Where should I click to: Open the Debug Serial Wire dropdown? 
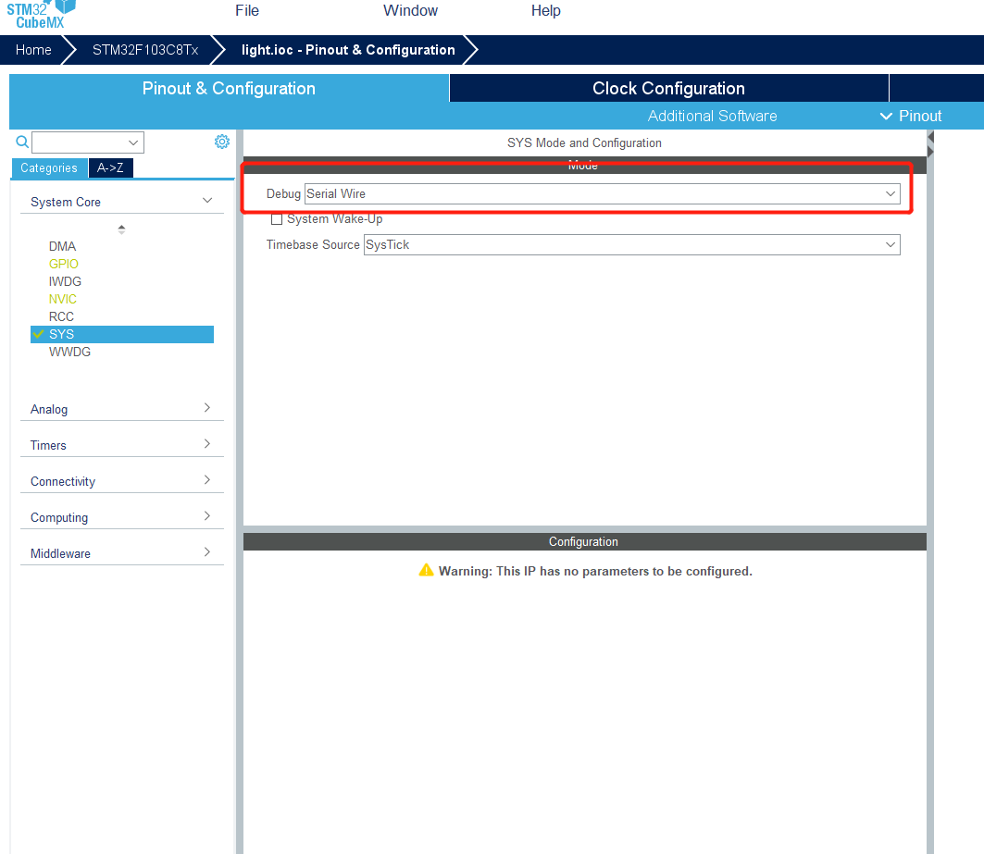click(602, 194)
